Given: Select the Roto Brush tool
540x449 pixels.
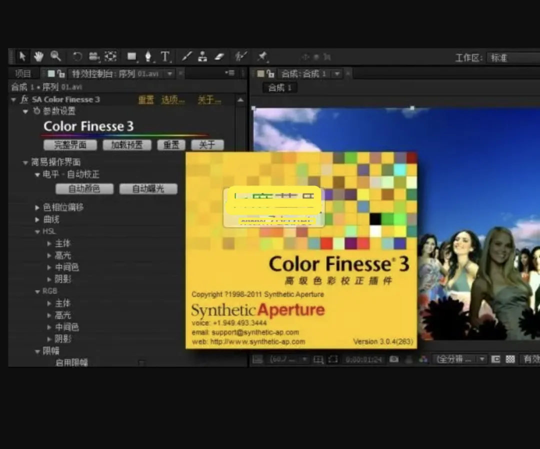Looking at the screenshot, I should [x=240, y=56].
